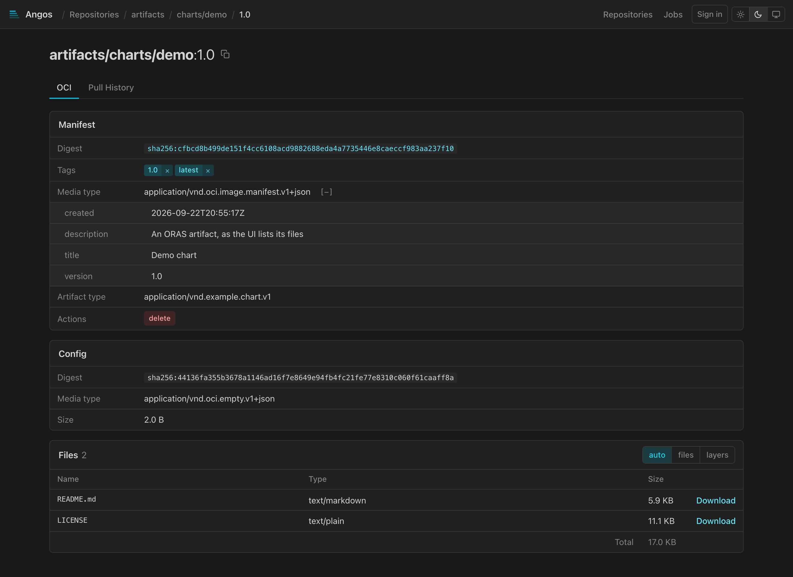Download the LICENSE file
This screenshot has height=577, width=793.
[716, 521]
